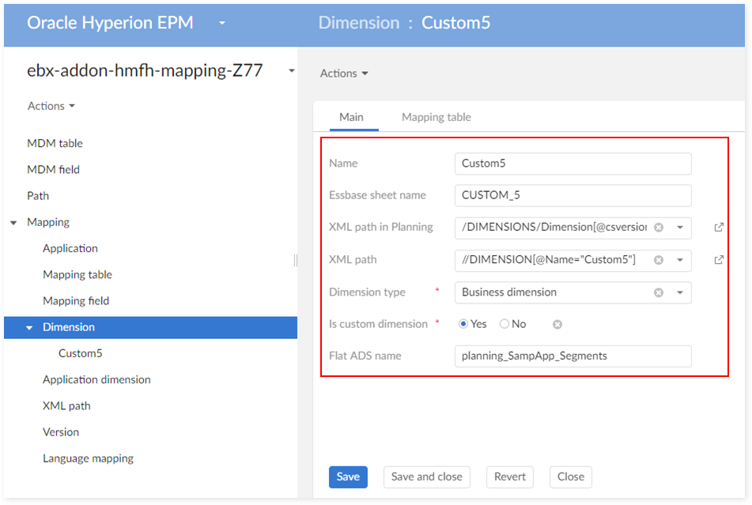The height and width of the screenshot is (505, 752).
Task: Select Custom5 in the navigation tree
Action: pyautogui.click(x=80, y=353)
